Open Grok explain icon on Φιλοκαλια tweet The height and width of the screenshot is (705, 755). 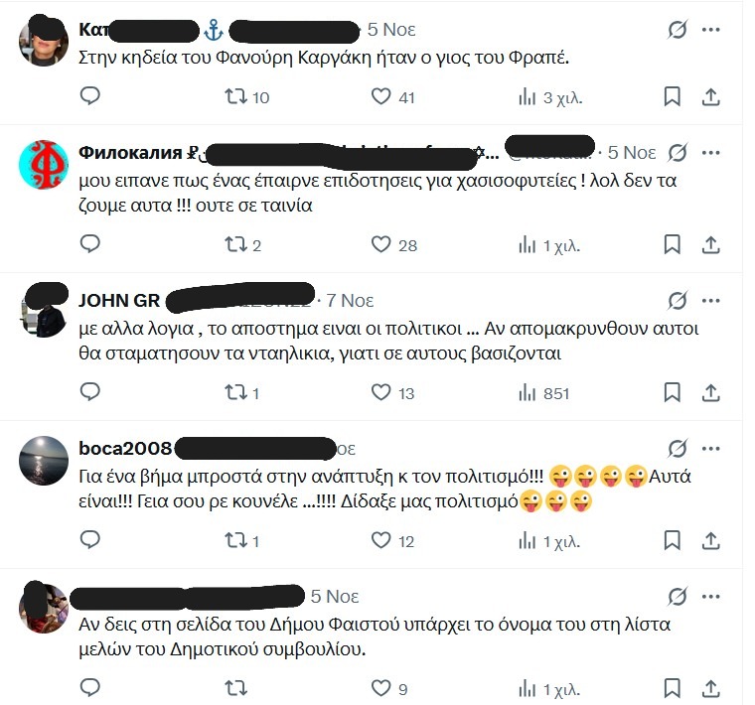(677, 153)
